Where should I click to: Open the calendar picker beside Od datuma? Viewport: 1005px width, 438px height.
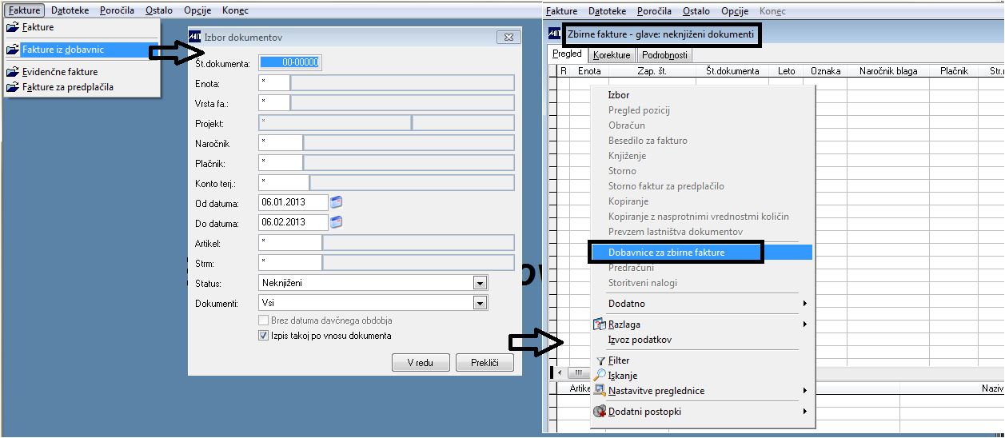[x=336, y=202]
